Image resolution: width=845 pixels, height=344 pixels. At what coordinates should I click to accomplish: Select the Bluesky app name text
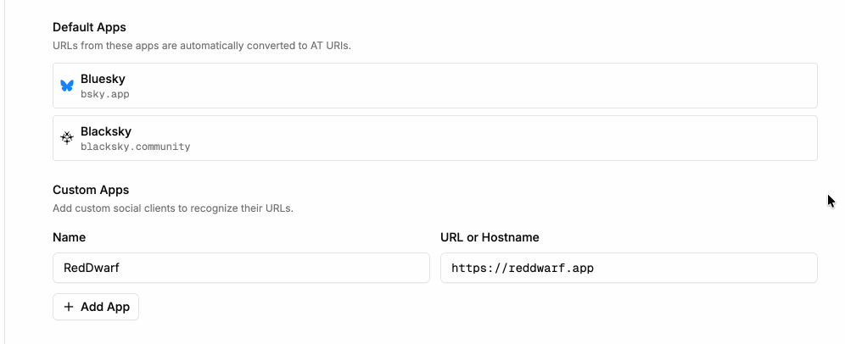point(102,79)
